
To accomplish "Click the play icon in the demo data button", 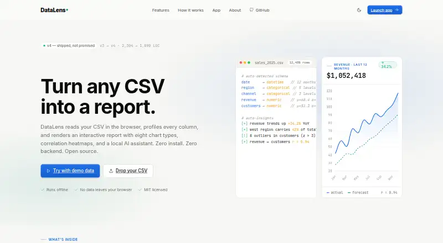I will (48, 171).
